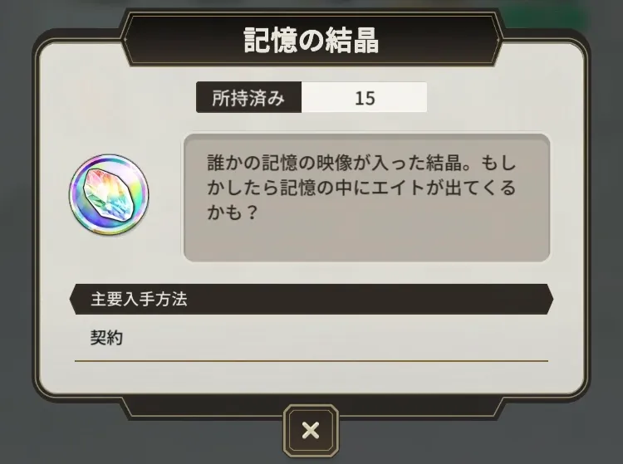Click the rainbow memory crystal item icon

(x=109, y=194)
